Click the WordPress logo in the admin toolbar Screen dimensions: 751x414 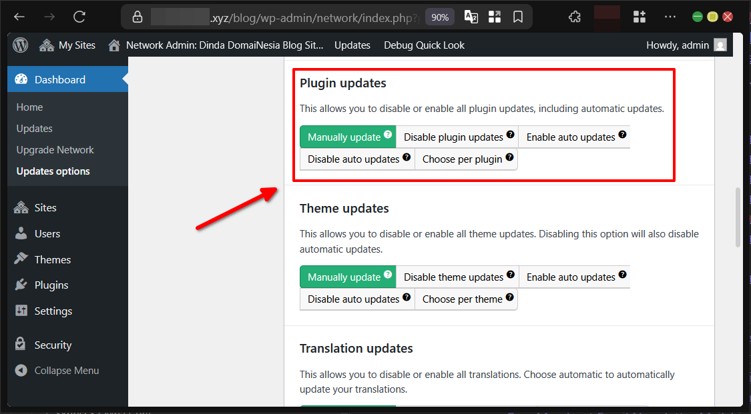point(20,45)
